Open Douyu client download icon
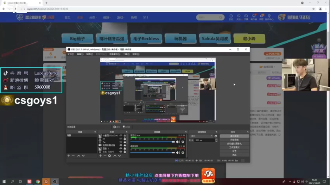The height and width of the screenshot is (185, 330). [x=254, y=17]
